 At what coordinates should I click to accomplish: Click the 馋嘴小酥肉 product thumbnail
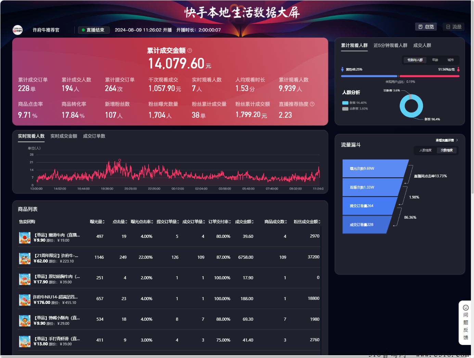click(25, 321)
